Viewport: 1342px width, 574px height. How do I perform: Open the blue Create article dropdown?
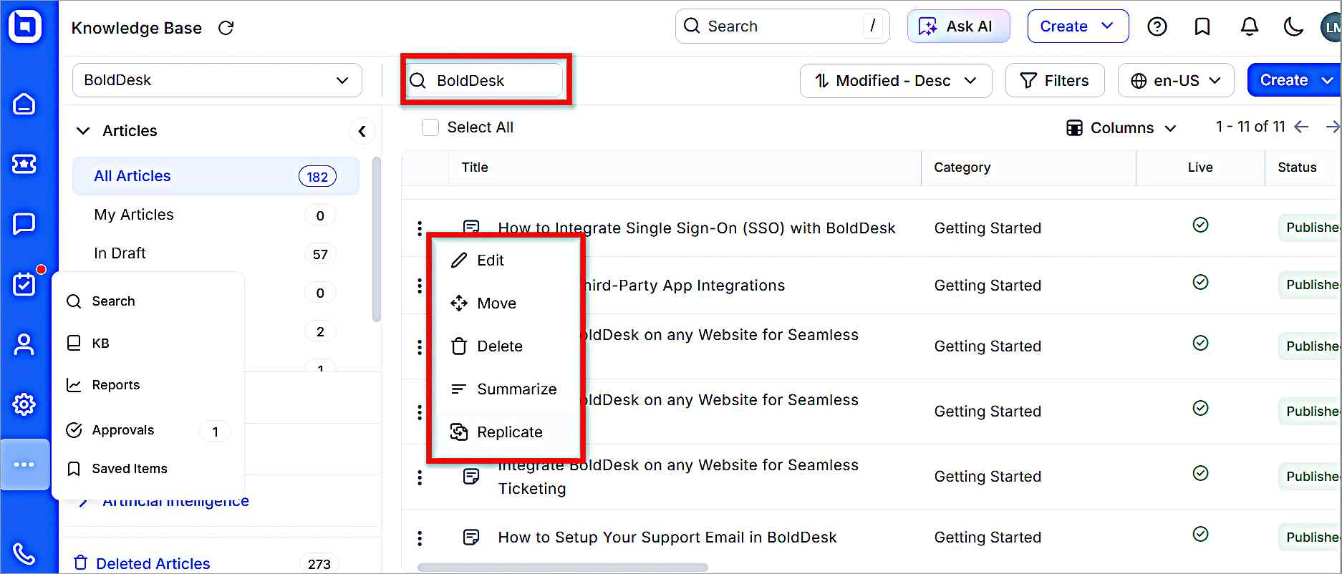[1294, 80]
